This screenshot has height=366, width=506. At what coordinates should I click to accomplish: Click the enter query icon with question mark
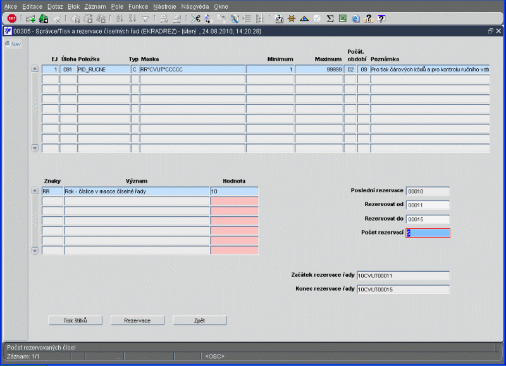[x=75, y=19]
